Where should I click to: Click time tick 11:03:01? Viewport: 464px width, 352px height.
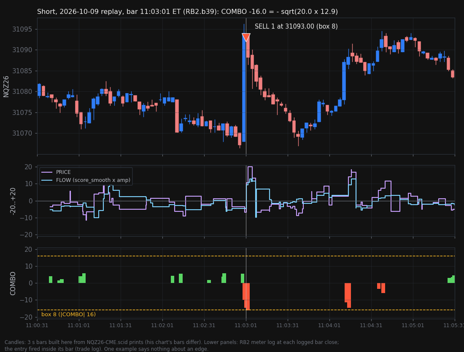(246, 325)
